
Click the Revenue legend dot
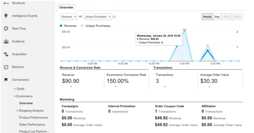tap(61, 26)
